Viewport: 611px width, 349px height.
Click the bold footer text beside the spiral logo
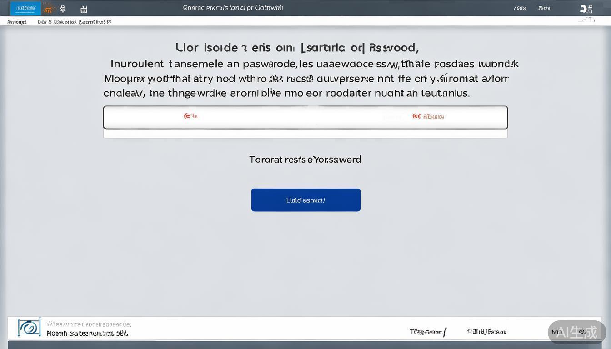point(87,334)
